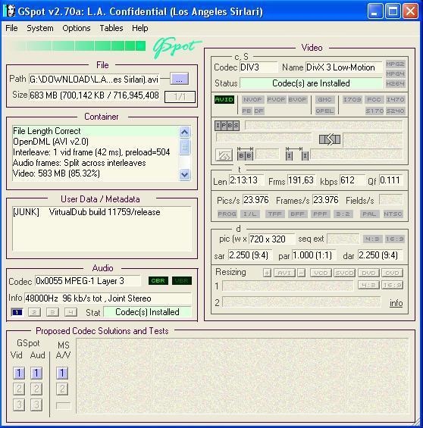Click the I470 indicator
Image resolution: width=423 pixels, height=428 pixels.
tap(395, 100)
